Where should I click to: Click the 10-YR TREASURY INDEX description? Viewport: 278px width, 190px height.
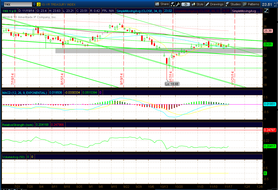58,5
